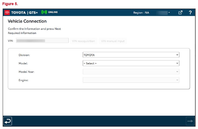Click the Vehicle Connection heading
Viewport: 198px width, 129px height.
point(27,21)
